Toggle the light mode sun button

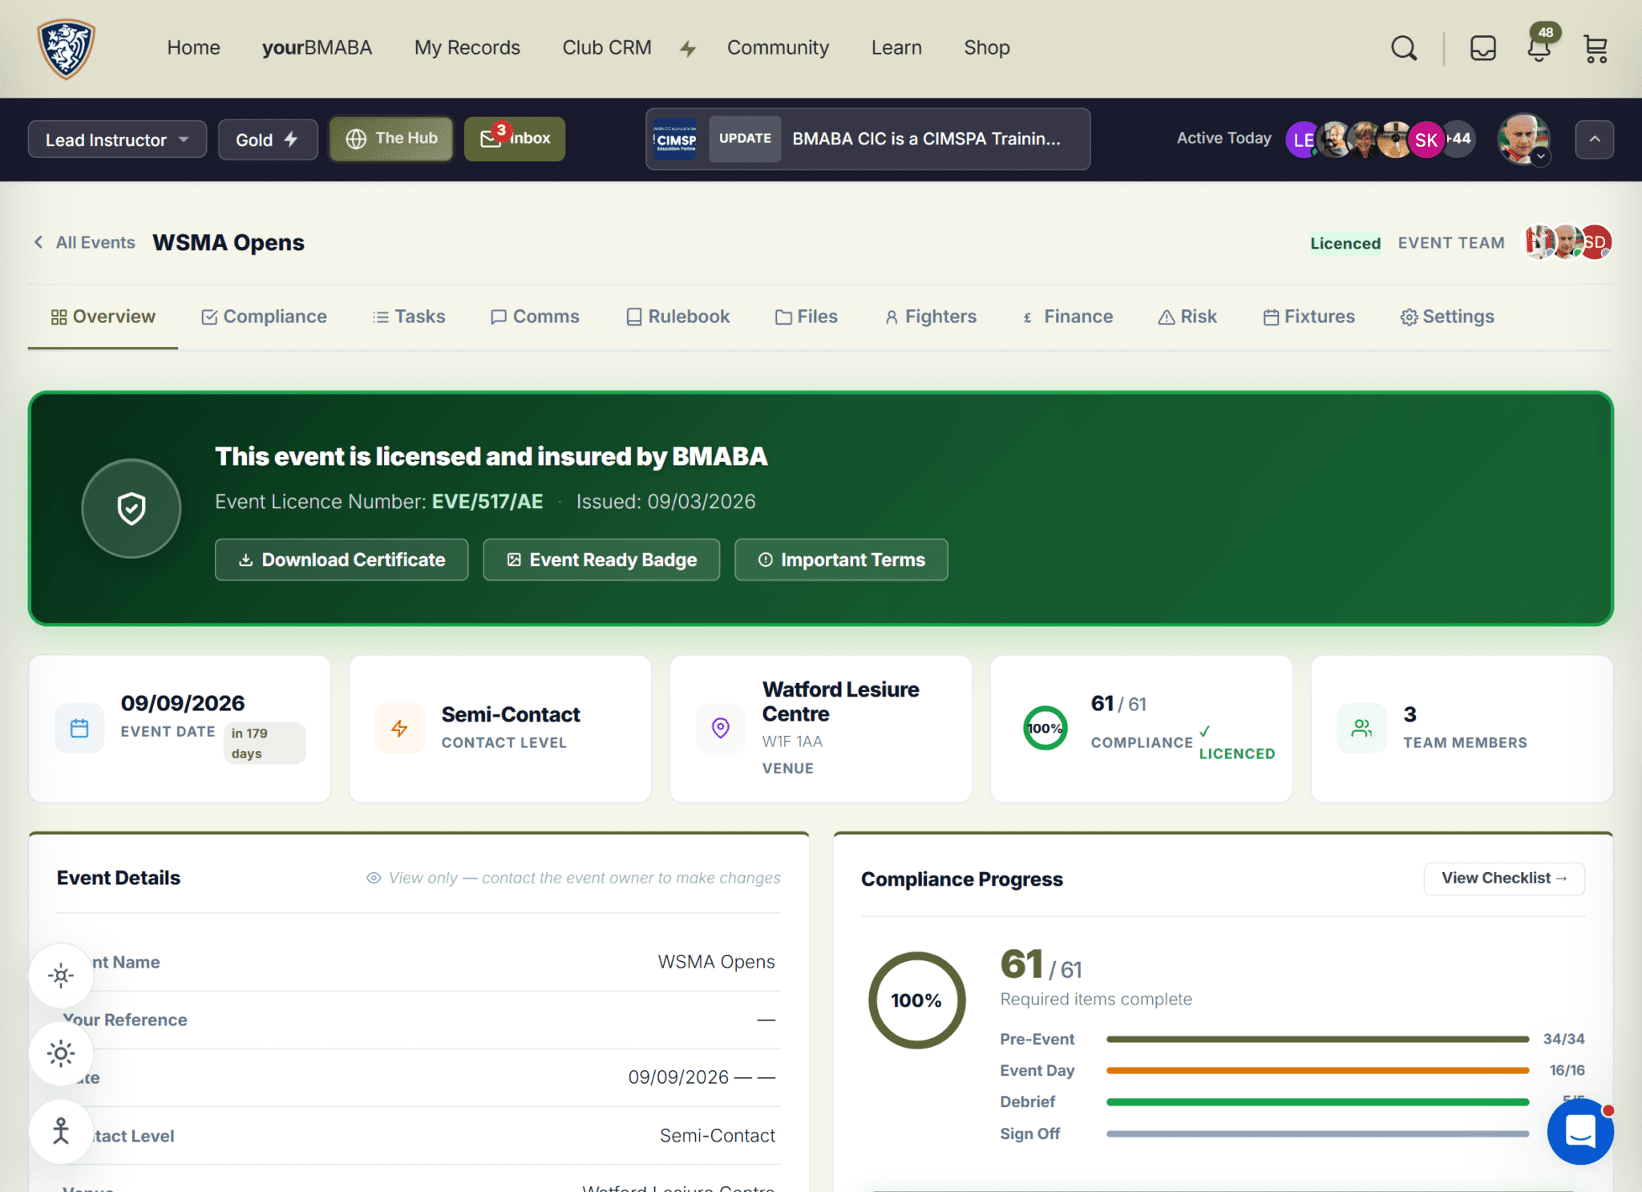[61, 1053]
